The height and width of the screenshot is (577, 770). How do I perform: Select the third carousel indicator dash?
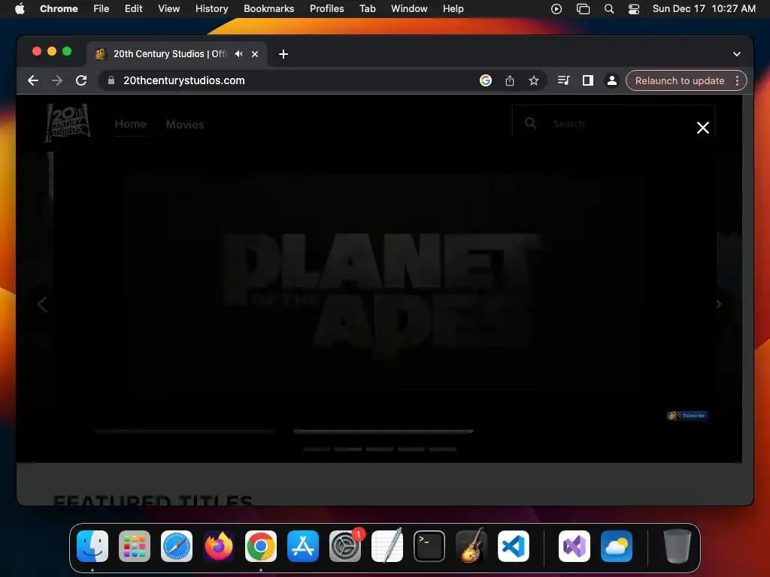click(380, 449)
